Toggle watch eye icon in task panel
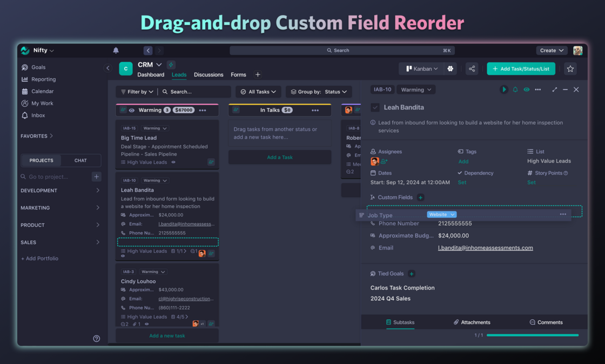 pos(526,90)
